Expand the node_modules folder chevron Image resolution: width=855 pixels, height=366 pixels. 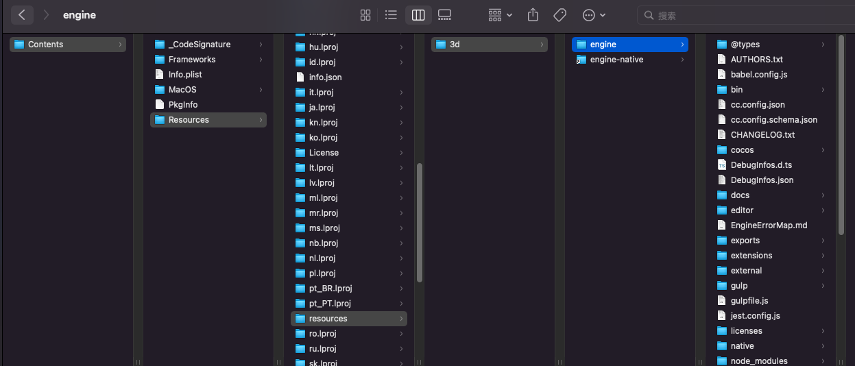(823, 361)
